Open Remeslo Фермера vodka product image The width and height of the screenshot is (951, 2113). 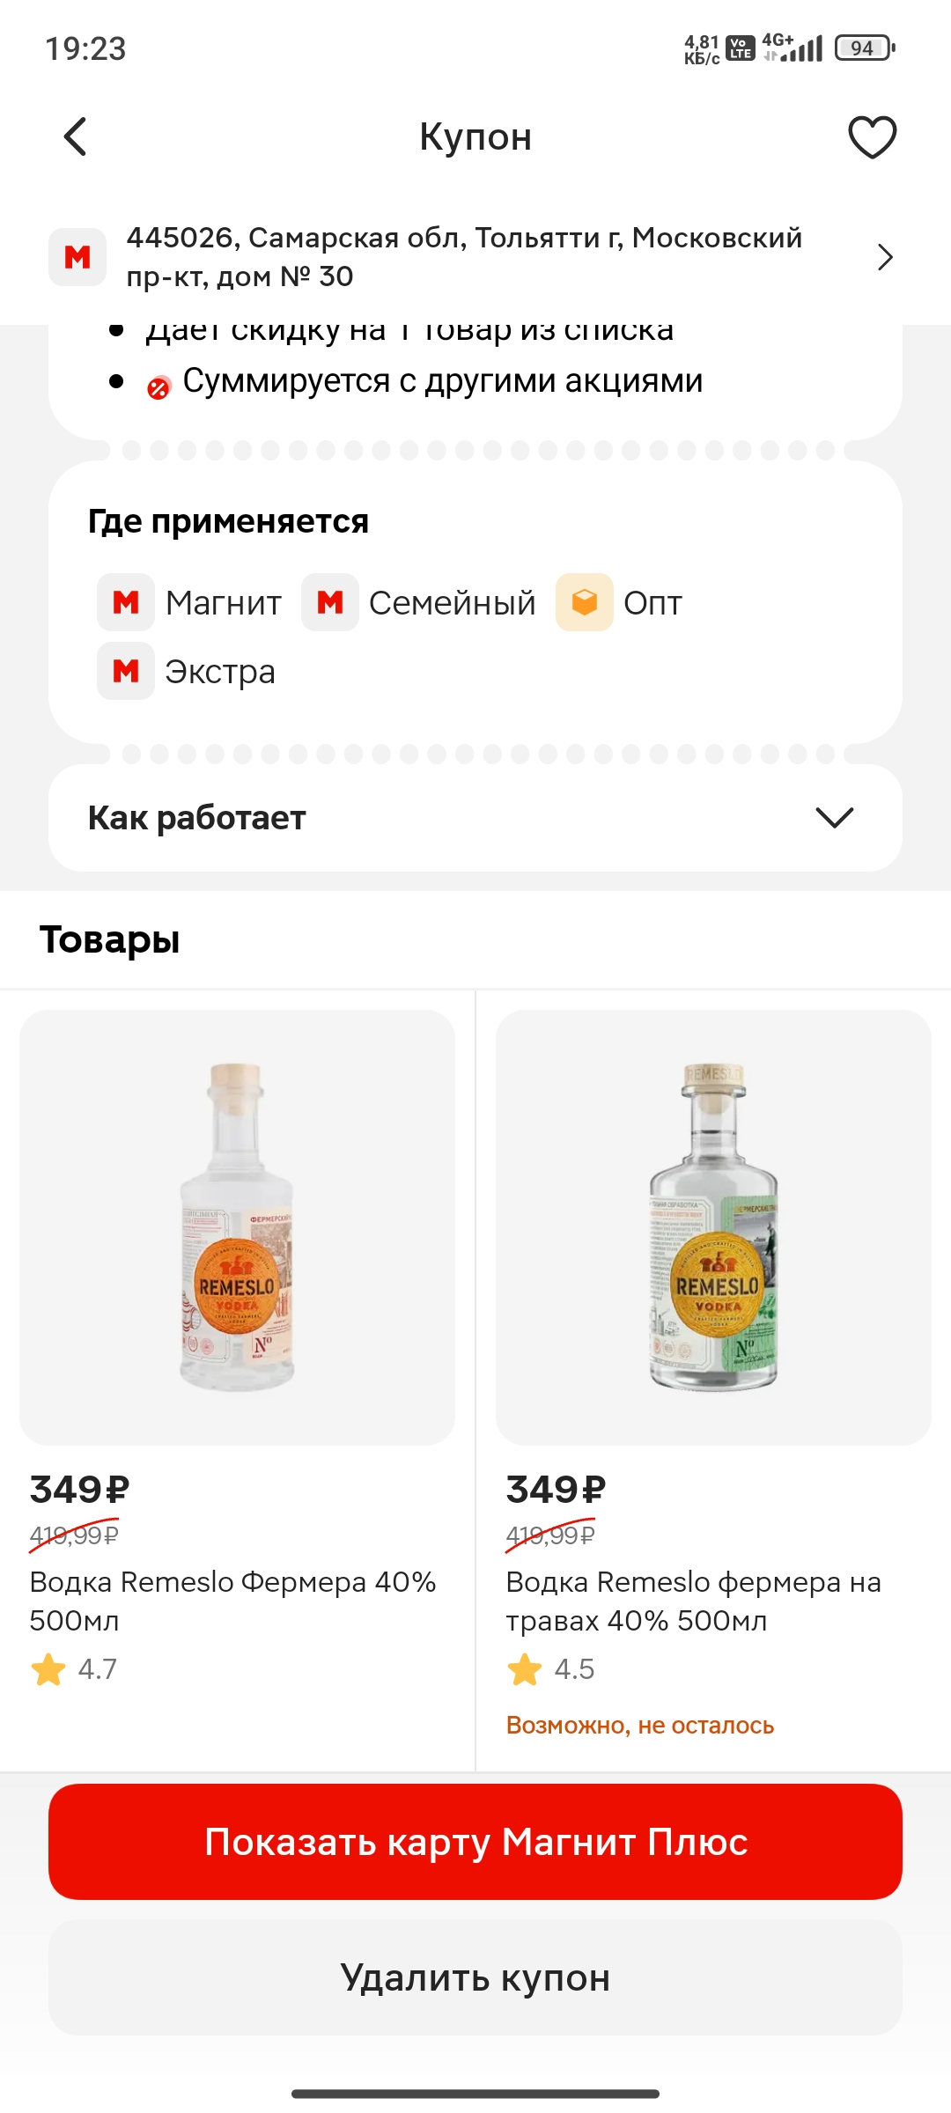(x=238, y=1227)
